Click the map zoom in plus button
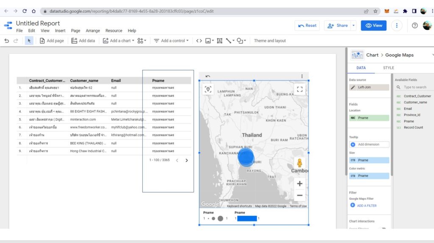 point(300,184)
